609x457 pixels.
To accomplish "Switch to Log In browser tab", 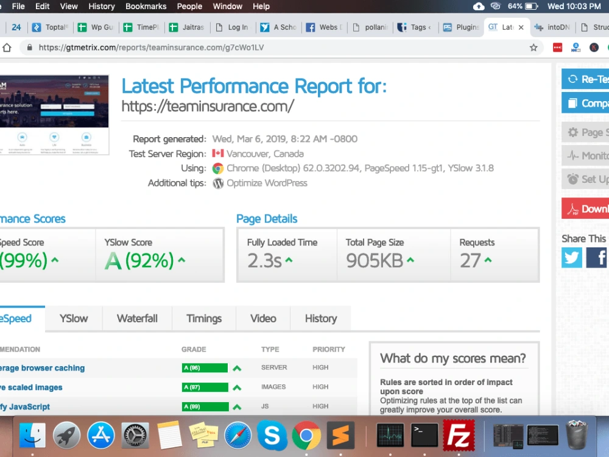I will (x=233, y=27).
